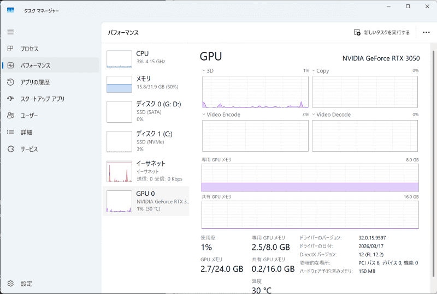Select the イーサネット network graph thumbnail
437x294 pixels.
tap(119, 171)
